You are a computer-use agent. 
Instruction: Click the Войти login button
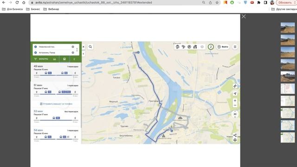click(223, 47)
